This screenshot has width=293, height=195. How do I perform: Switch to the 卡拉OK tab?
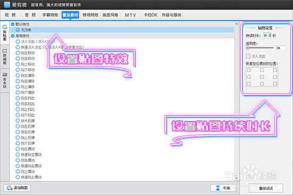tap(150, 15)
